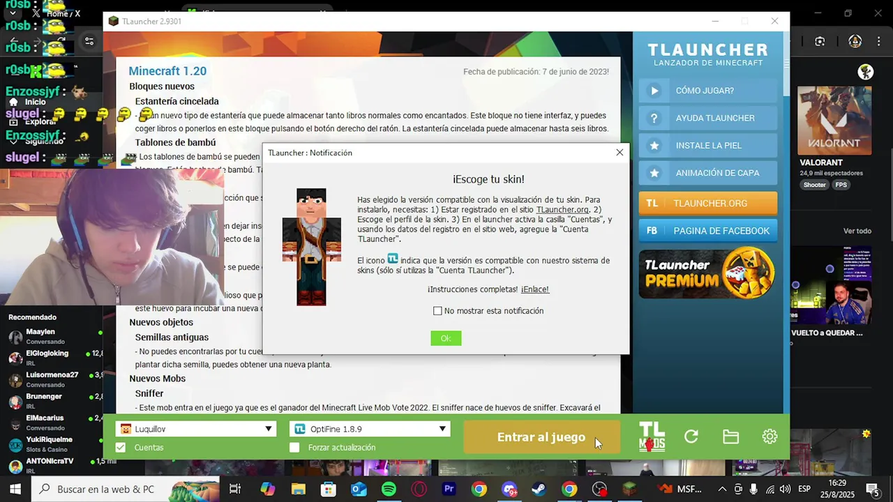Image resolution: width=893 pixels, height=502 pixels.
Task: Follow the ¡Enlace! instructions link
Action: (535, 289)
